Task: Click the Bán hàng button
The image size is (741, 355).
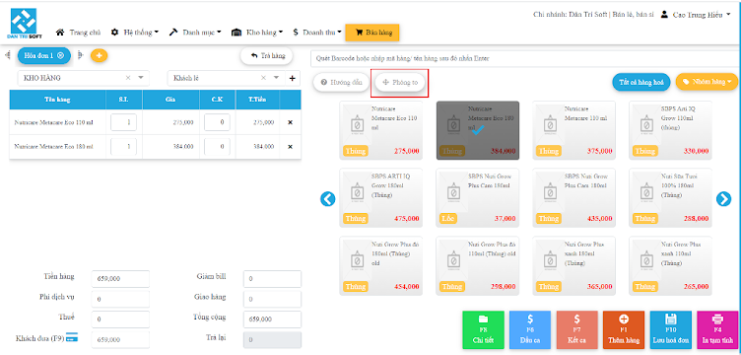Action: (372, 33)
